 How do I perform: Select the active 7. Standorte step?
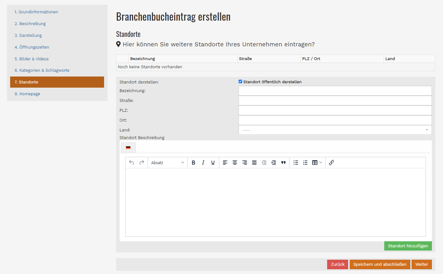pyautogui.click(x=57, y=82)
